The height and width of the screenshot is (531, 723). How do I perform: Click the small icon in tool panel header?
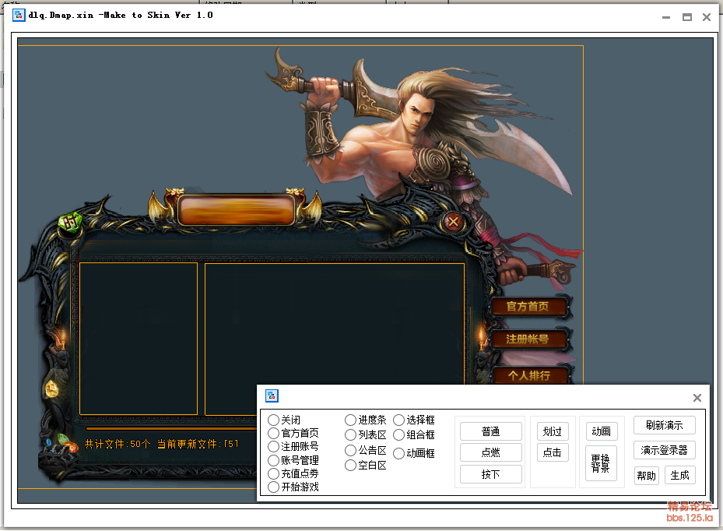coord(272,396)
